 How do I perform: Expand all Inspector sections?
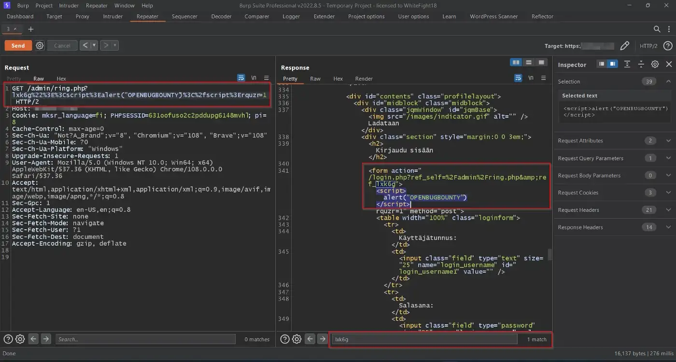click(627, 64)
